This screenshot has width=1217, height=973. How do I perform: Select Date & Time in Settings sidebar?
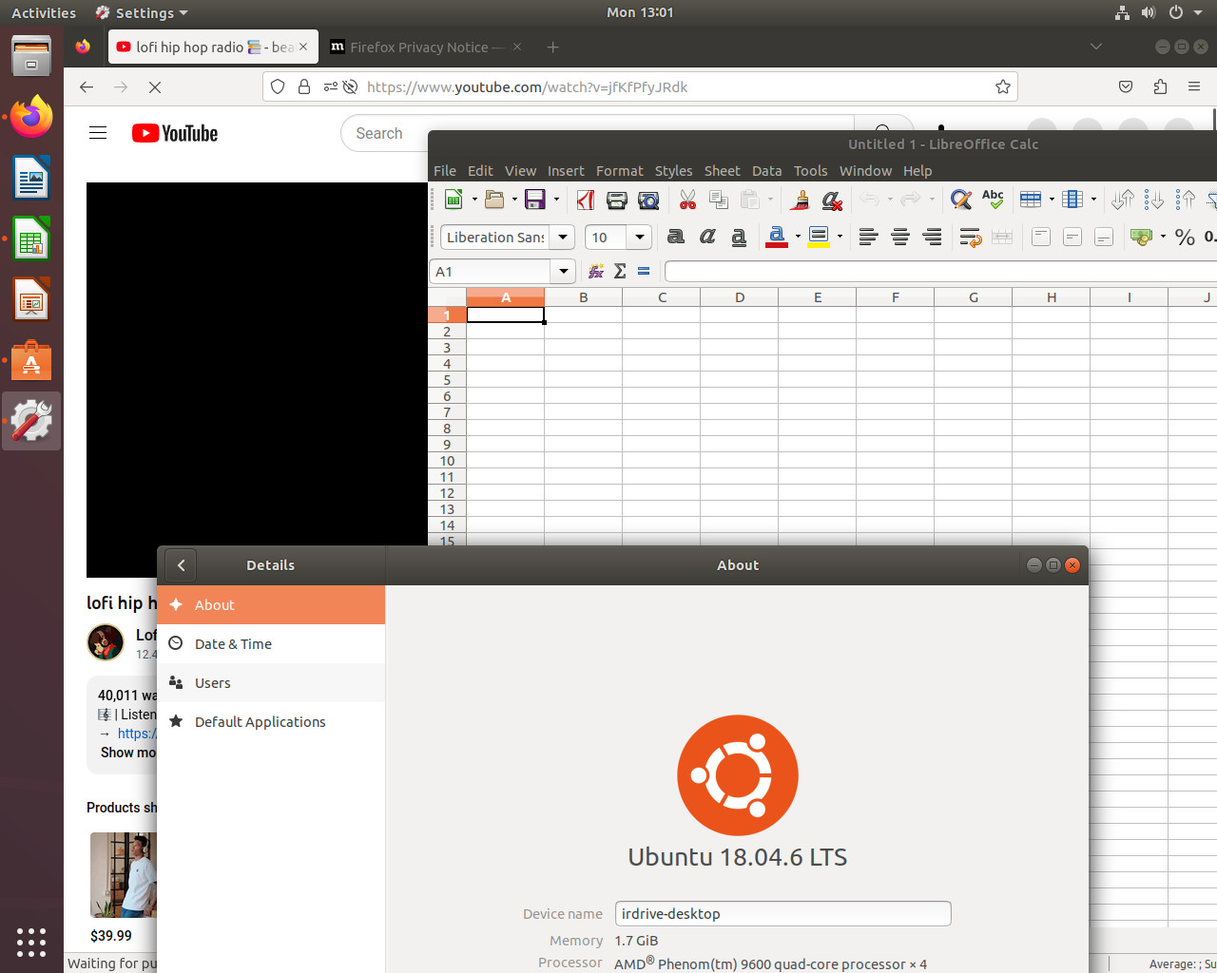(271, 644)
